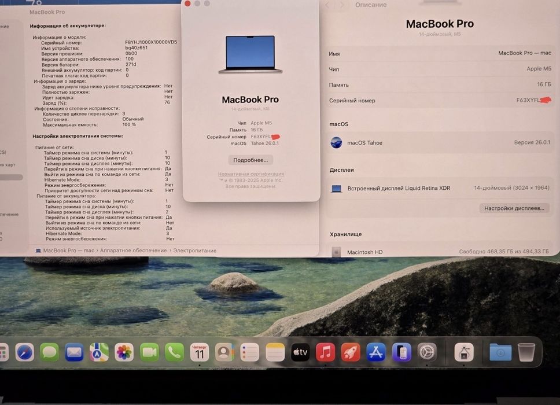Click Приоритет доступности сети над режимом сна
The width and height of the screenshot is (560, 405).
point(109,190)
